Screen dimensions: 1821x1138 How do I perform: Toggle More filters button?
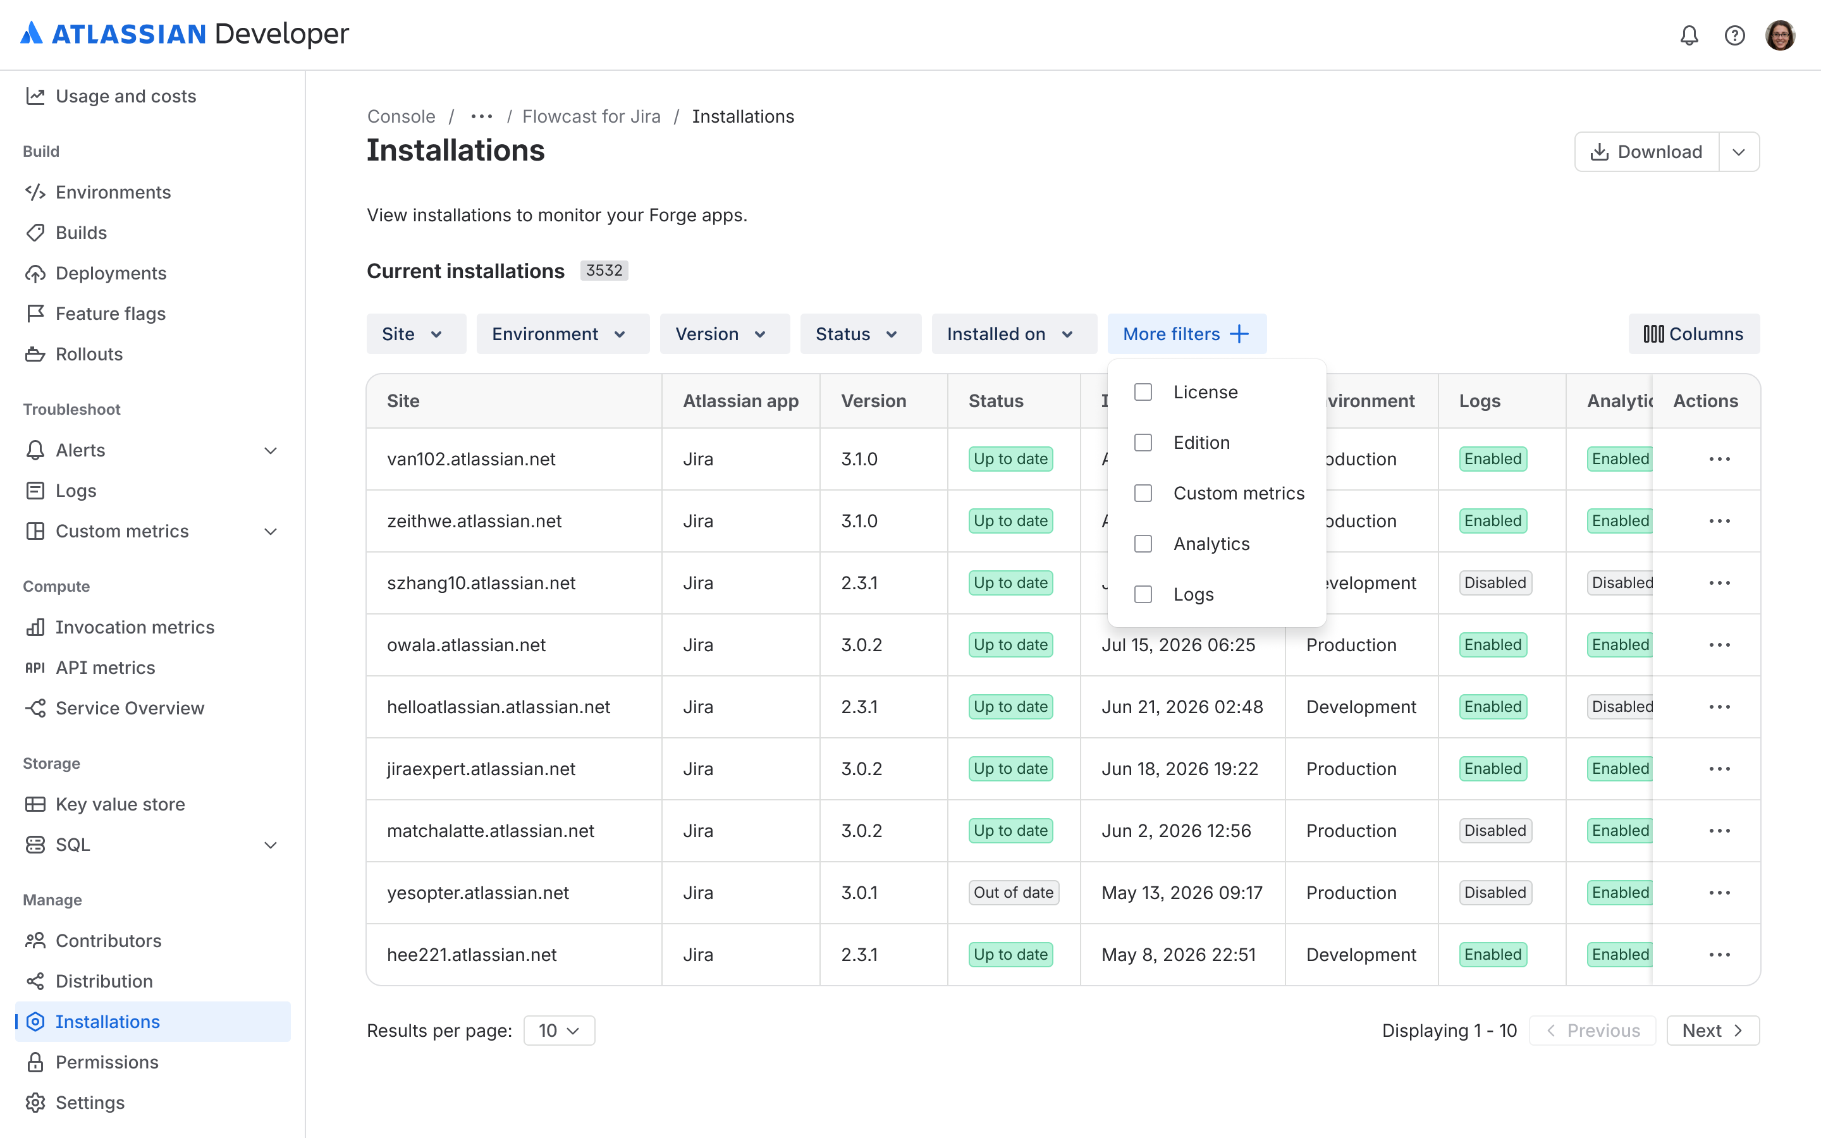pyautogui.click(x=1187, y=334)
